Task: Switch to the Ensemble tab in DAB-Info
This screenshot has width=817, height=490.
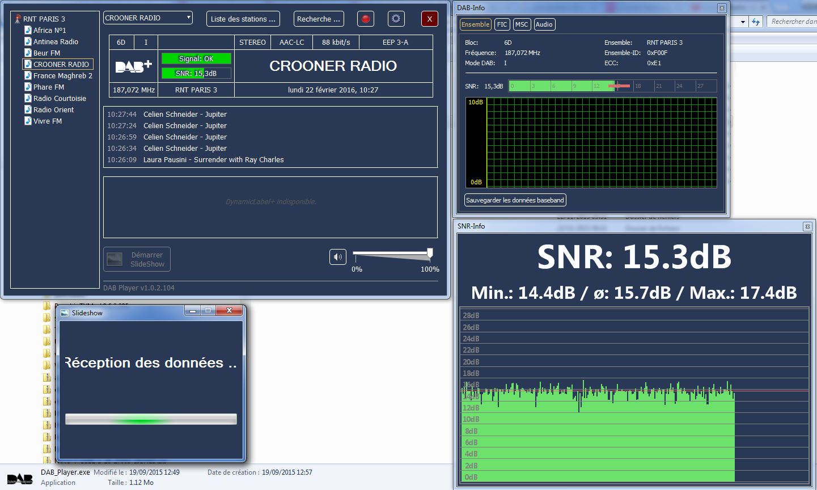Action: (x=475, y=24)
